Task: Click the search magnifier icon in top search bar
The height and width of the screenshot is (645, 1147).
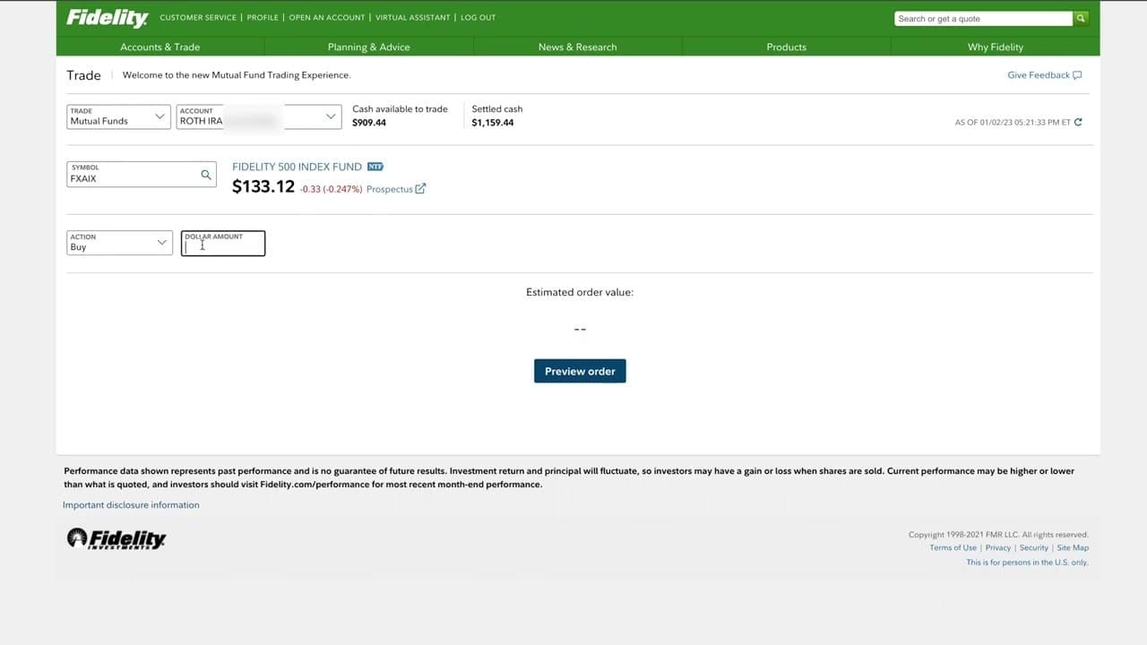Action: coord(1080,18)
